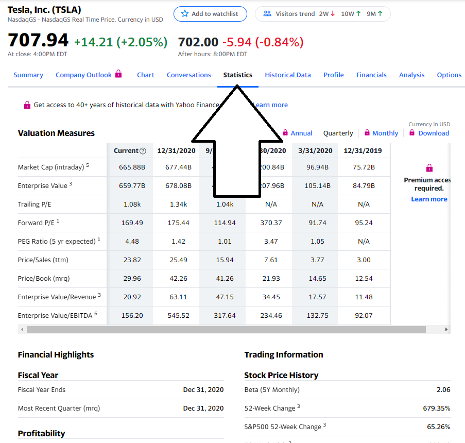Screen dimensions: 465x443
Task: Click Learn more in historical data banner
Action: [271, 105]
